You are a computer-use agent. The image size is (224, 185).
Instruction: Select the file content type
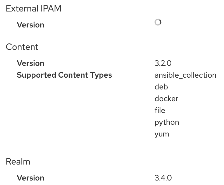pyautogui.click(x=160, y=110)
